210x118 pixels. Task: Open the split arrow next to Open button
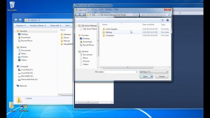(152, 76)
